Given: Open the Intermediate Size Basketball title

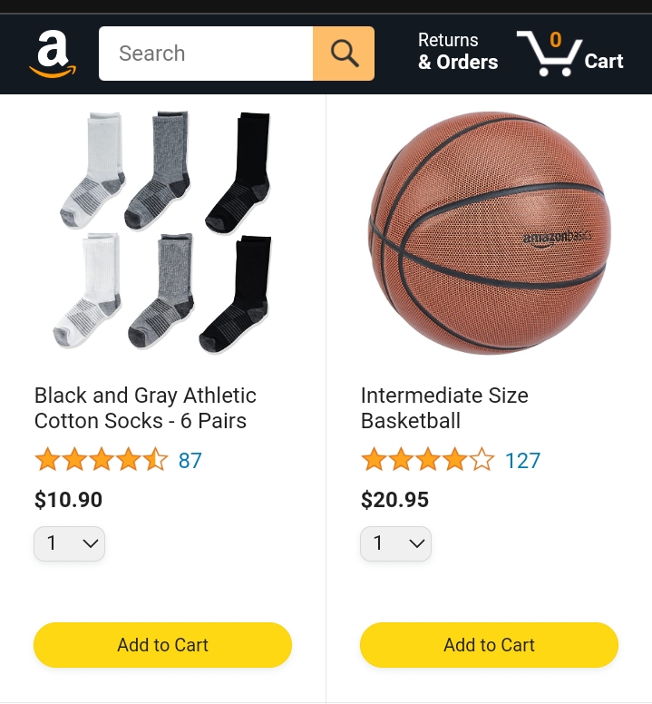Looking at the screenshot, I should coord(444,407).
